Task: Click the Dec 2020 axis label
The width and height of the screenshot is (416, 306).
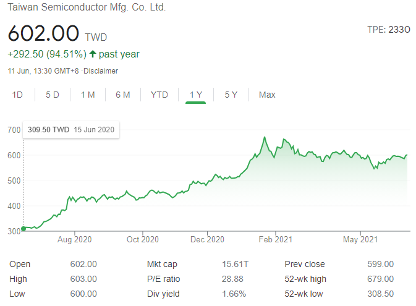Action: click(x=207, y=240)
